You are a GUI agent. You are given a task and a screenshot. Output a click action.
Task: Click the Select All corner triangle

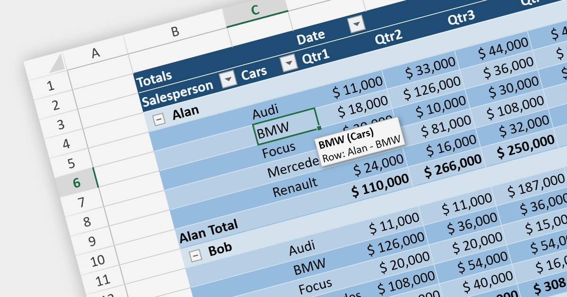[x=57, y=64]
